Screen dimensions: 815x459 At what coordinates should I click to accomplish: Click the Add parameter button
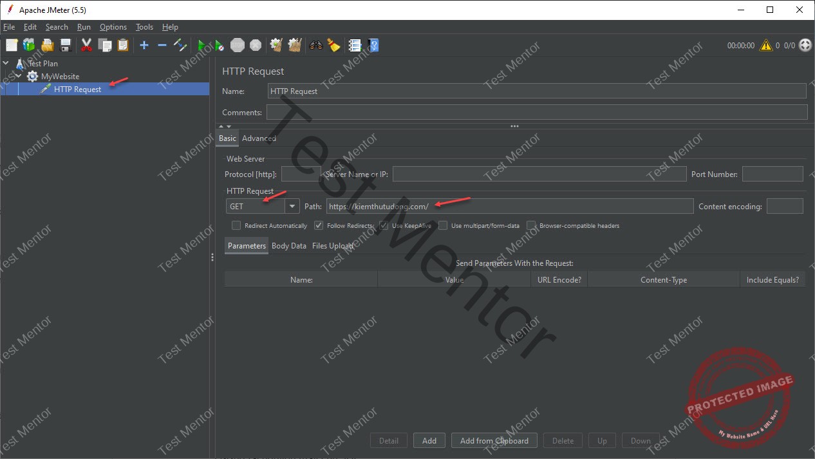point(429,441)
